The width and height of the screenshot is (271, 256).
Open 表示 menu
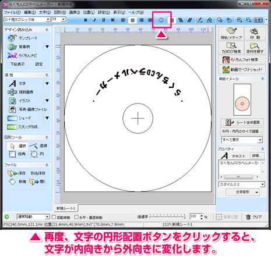(119, 12)
